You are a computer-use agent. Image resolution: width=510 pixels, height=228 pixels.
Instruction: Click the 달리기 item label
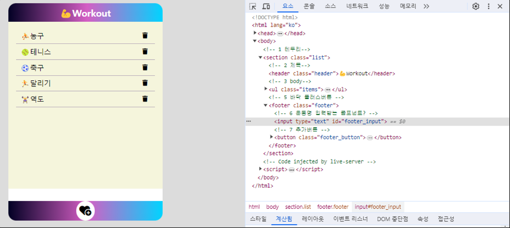[x=41, y=83]
